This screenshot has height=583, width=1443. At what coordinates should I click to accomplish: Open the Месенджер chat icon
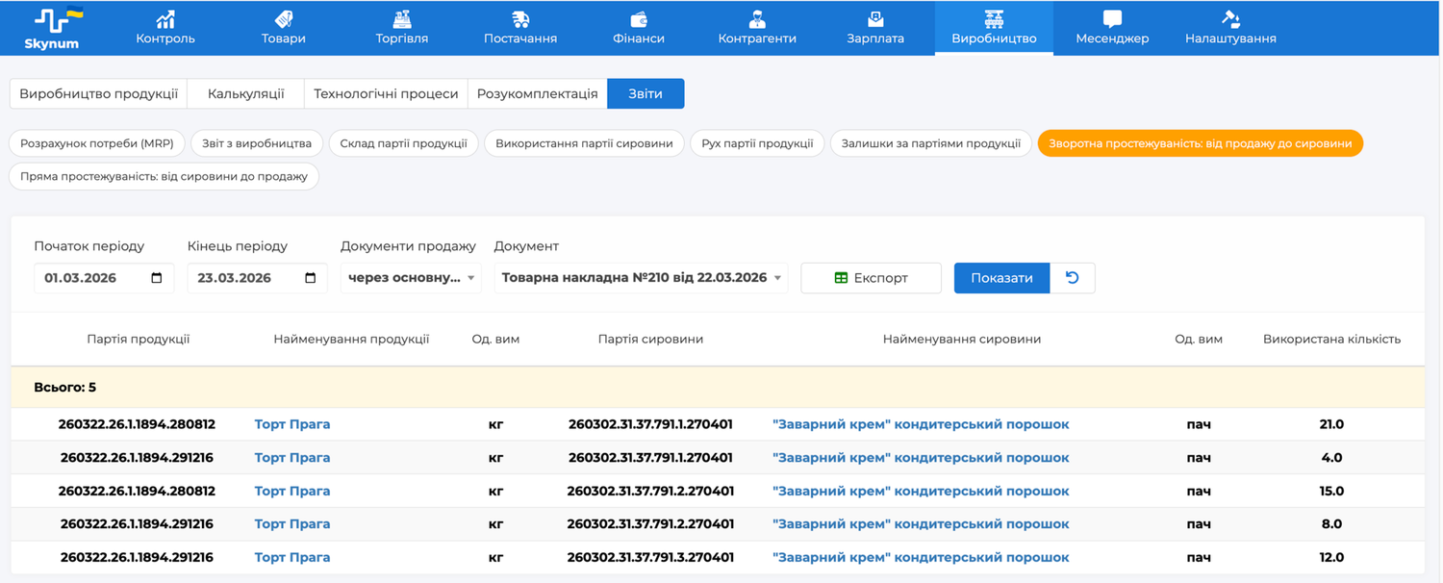pyautogui.click(x=1112, y=19)
